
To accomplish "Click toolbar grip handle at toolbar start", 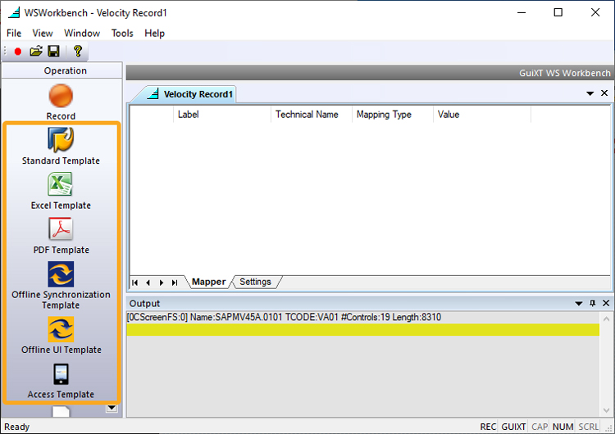I will pos(5,52).
